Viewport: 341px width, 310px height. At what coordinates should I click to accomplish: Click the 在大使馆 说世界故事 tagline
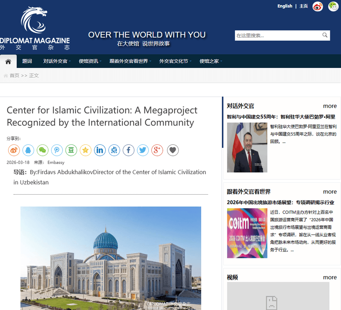(144, 44)
